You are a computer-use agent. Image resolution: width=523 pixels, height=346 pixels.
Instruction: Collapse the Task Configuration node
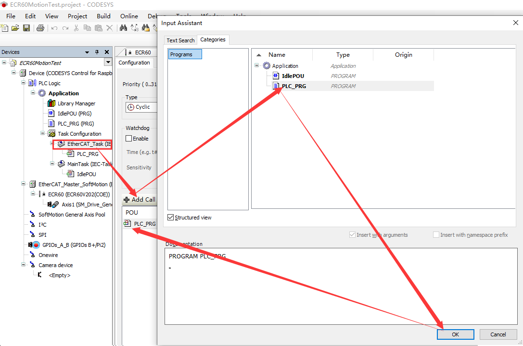coord(43,133)
